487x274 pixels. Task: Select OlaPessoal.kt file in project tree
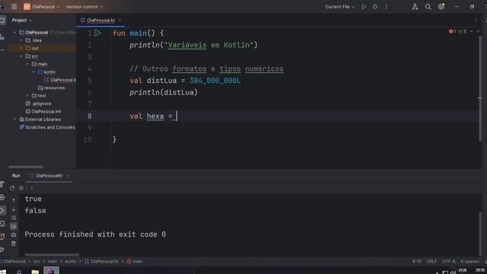pos(60,80)
